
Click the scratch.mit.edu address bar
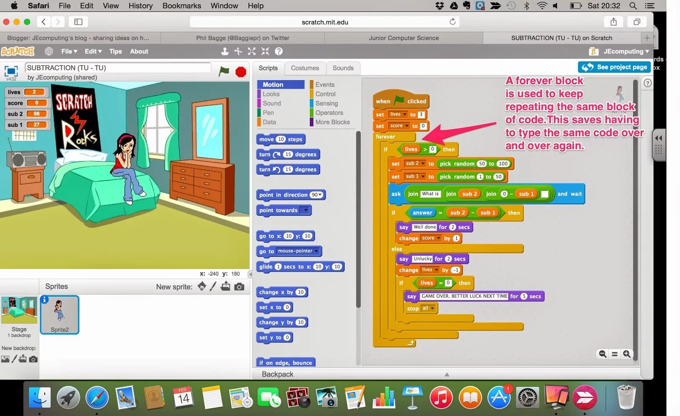click(325, 22)
